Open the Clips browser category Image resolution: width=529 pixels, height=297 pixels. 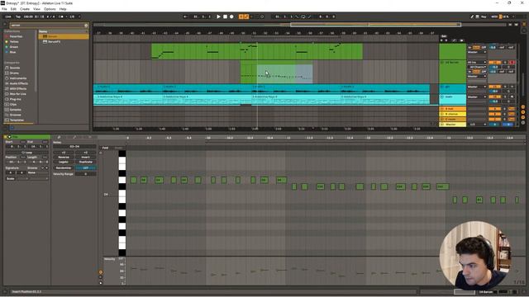point(13,105)
